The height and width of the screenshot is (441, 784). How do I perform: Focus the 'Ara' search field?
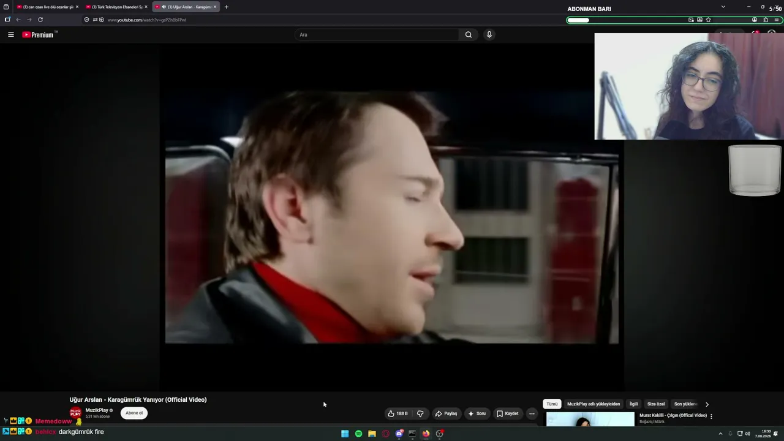pos(377,35)
